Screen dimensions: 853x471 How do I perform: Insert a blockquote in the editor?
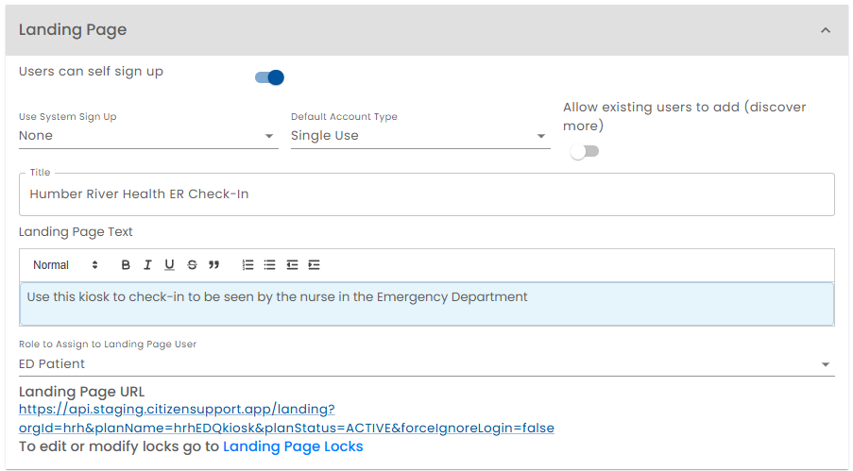[x=214, y=265]
